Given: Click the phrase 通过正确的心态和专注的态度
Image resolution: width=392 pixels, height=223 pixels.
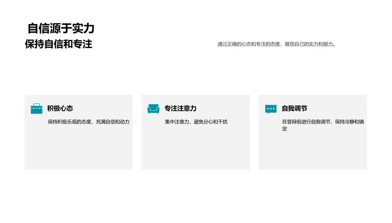Looking at the screenshot, I should coord(249,44).
